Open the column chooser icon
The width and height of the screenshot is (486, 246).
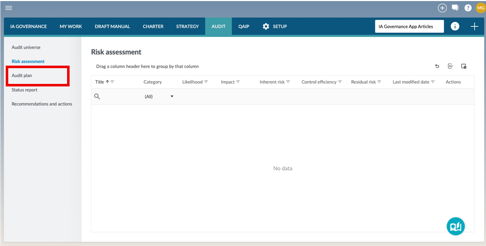[463, 66]
